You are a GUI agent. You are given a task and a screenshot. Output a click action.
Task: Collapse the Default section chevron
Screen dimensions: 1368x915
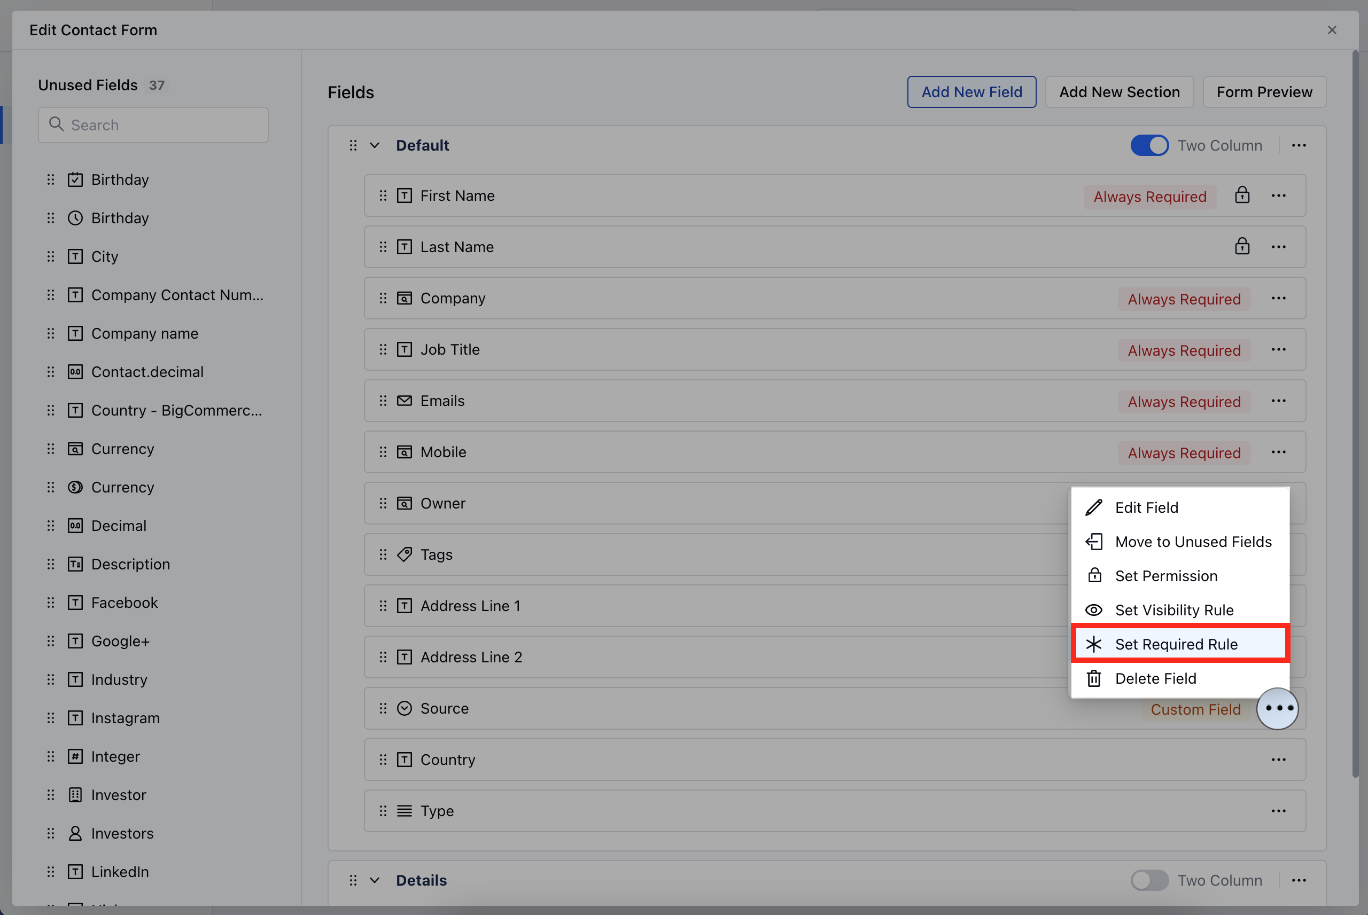(375, 145)
